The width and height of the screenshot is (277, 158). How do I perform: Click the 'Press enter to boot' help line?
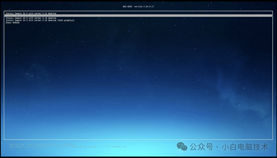[68, 147]
